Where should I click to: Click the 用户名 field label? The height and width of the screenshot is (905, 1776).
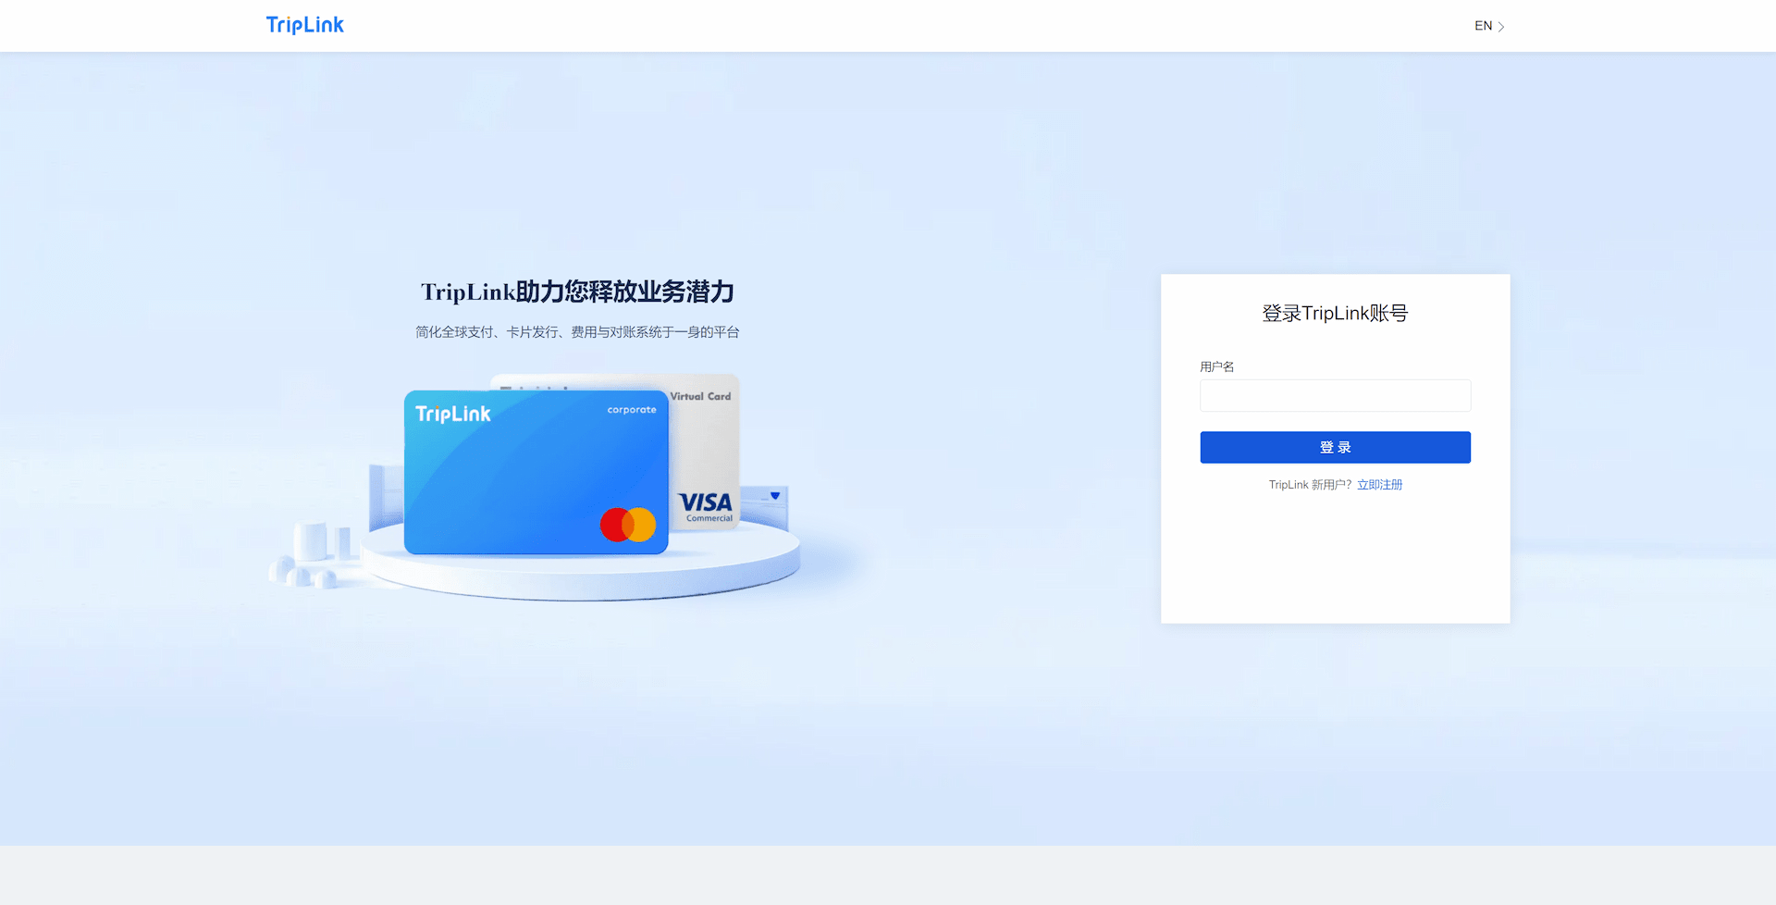1216,366
